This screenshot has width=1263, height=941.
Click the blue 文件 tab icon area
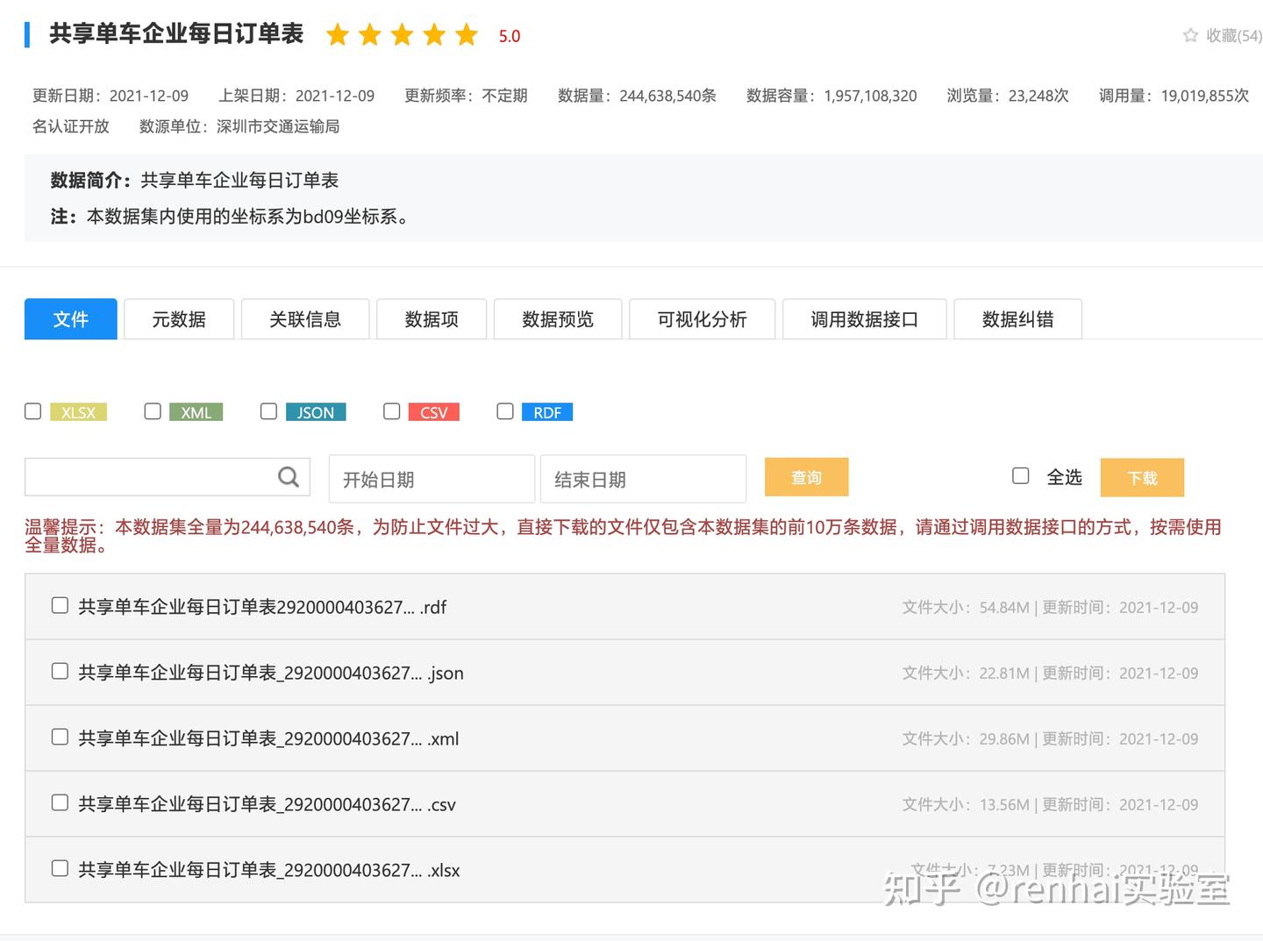[70, 319]
